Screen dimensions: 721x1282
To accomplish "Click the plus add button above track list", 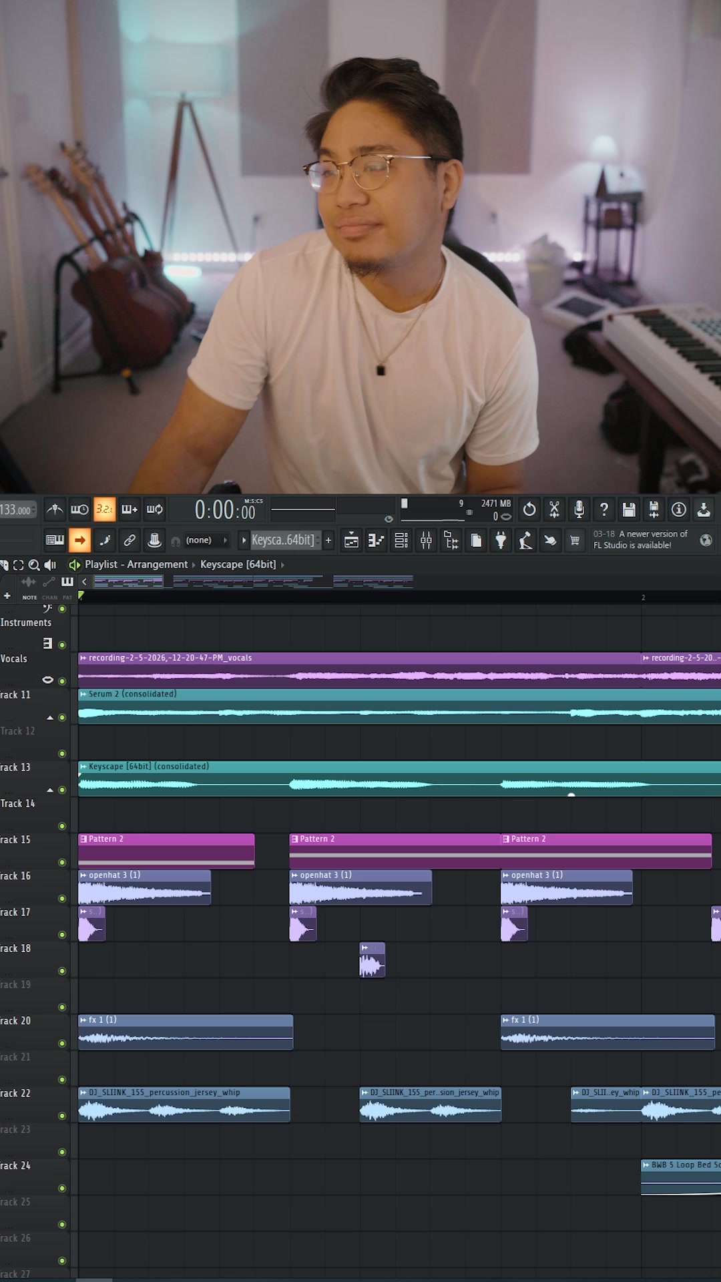I will tap(7, 596).
